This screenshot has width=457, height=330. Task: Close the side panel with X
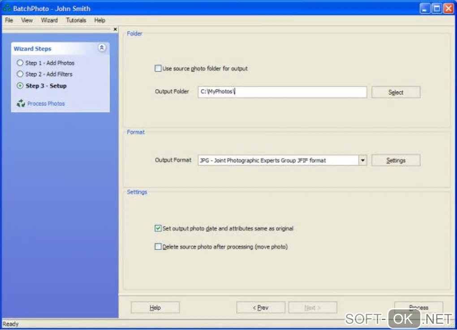[x=115, y=29]
